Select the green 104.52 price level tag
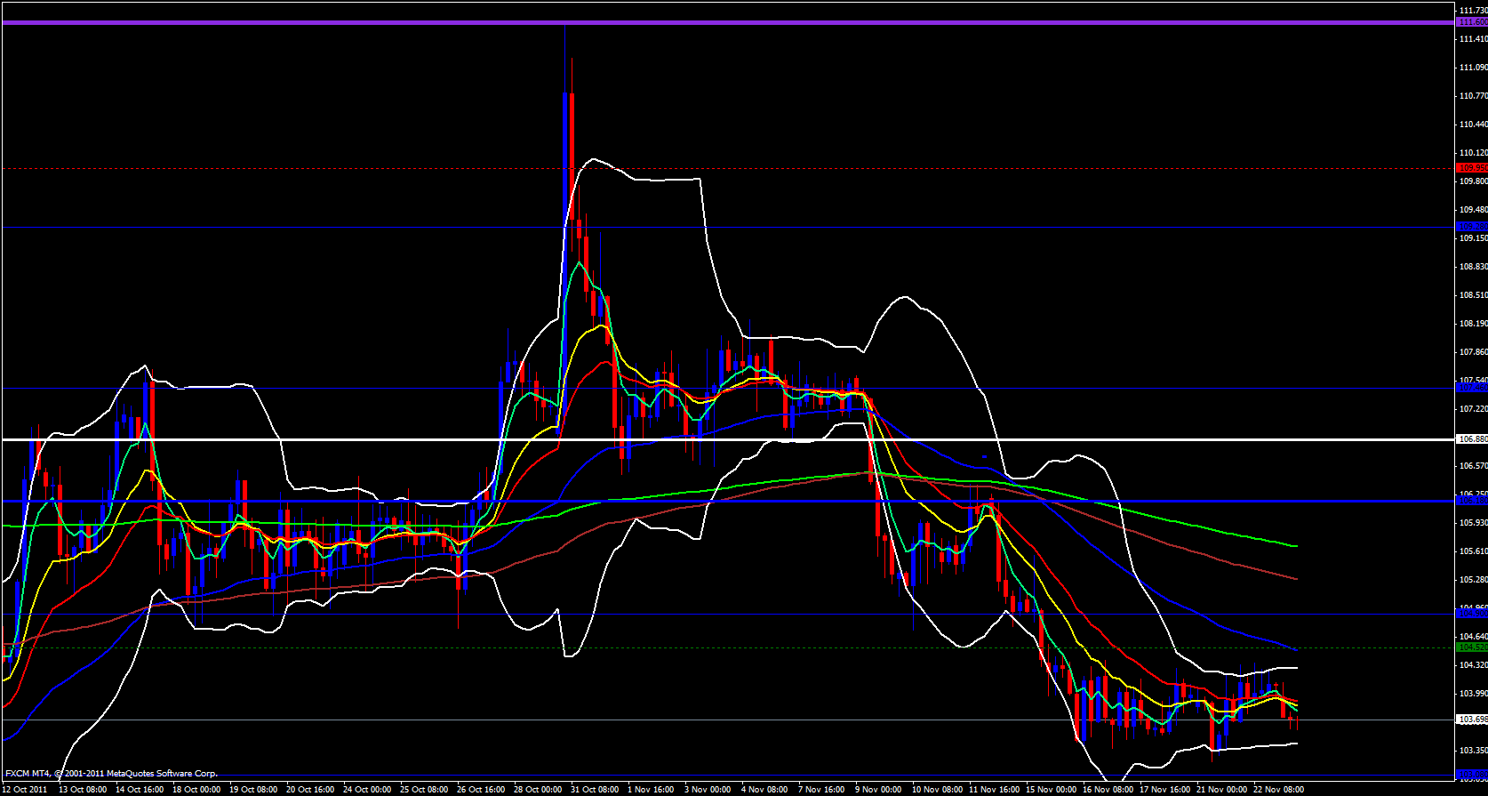The height and width of the screenshot is (796, 1488). tap(1471, 647)
